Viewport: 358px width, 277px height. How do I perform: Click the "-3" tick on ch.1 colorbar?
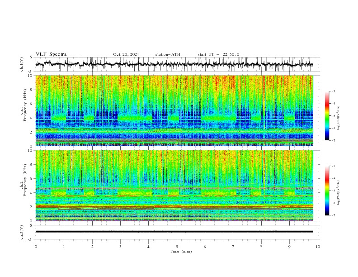(334, 91)
